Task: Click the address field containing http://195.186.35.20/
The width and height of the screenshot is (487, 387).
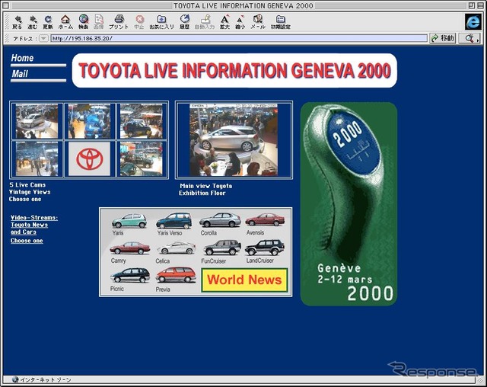Action: [x=239, y=38]
